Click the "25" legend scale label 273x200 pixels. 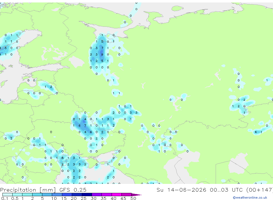click(84, 198)
